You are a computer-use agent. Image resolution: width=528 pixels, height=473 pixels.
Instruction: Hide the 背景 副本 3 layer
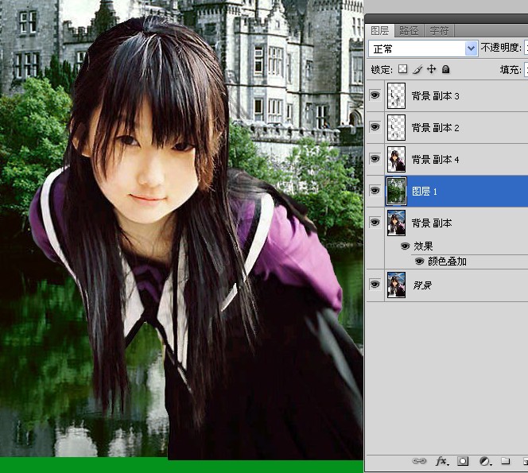click(x=375, y=95)
